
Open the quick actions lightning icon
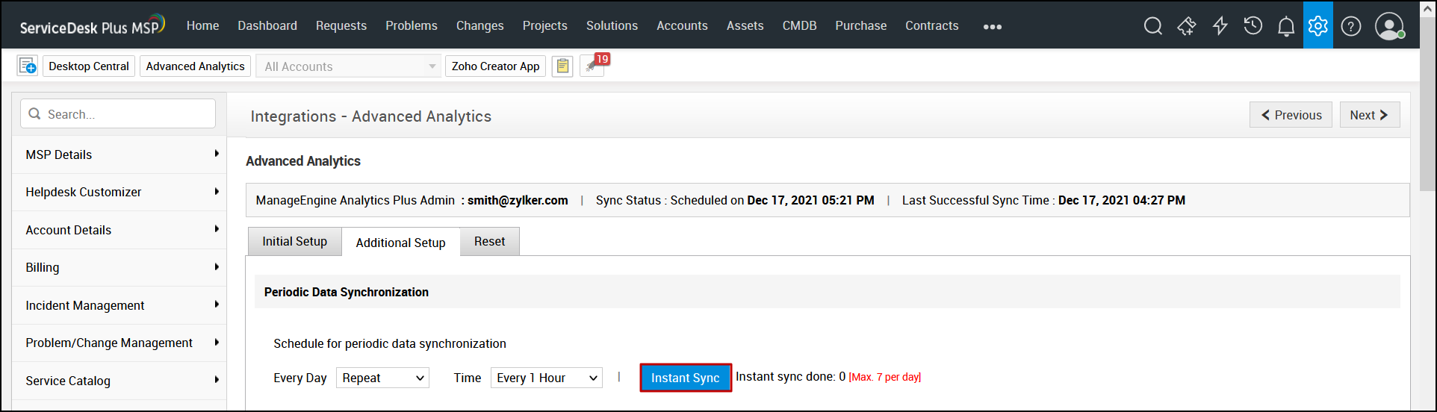coord(1220,26)
